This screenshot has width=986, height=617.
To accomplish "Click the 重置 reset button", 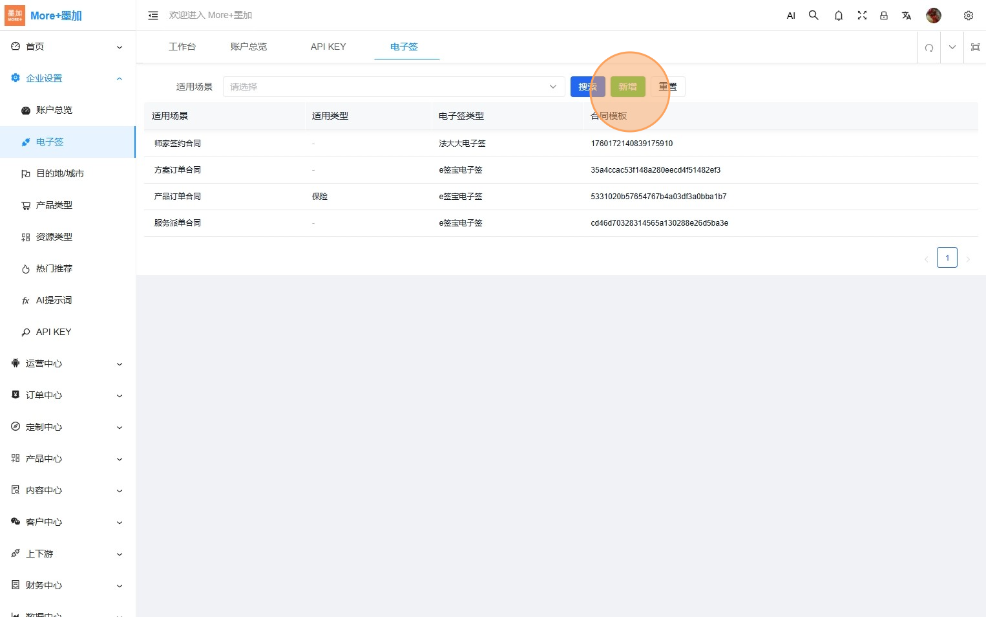I will pyautogui.click(x=667, y=87).
